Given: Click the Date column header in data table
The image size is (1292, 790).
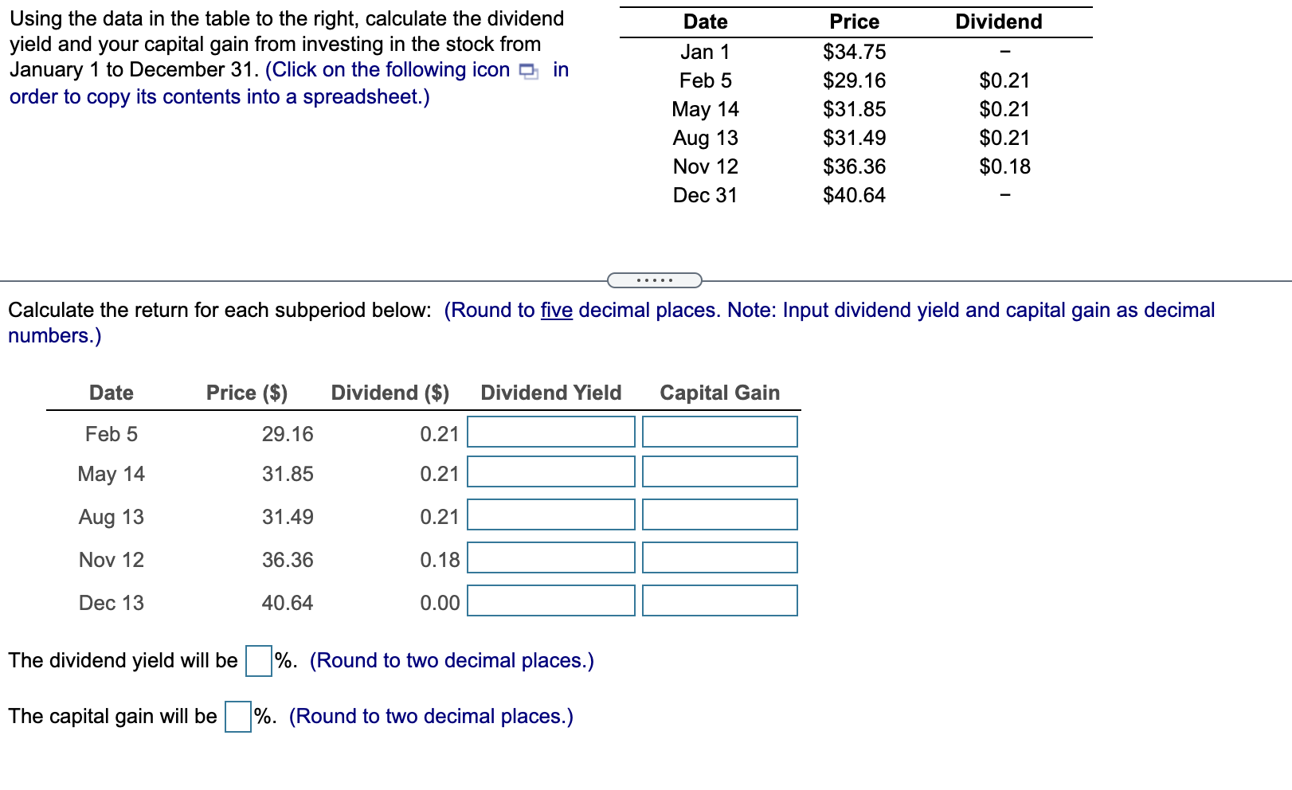Looking at the screenshot, I should tap(707, 22).
